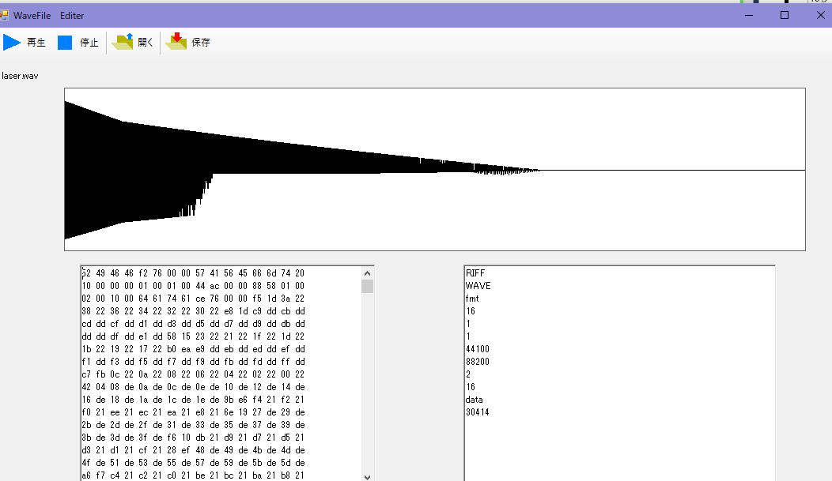Maximize the WaveFile Editer window

point(785,15)
